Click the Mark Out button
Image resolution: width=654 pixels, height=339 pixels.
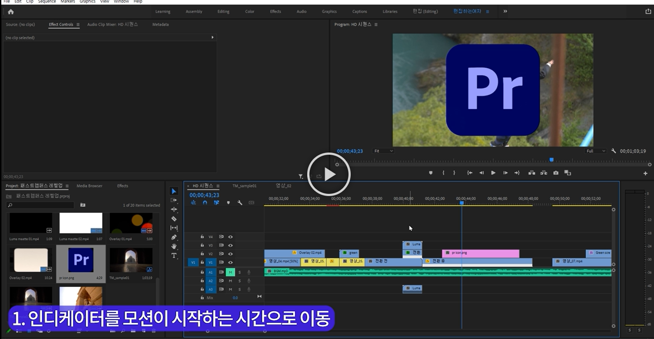pyautogui.click(x=455, y=173)
